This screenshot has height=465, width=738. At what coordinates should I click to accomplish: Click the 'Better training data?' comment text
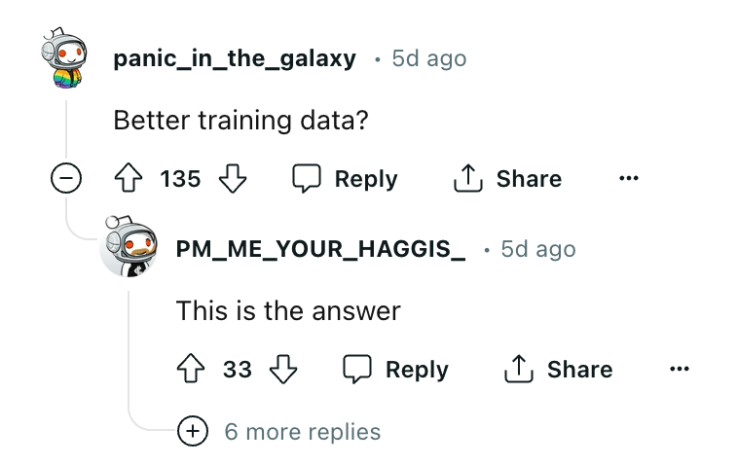click(x=240, y=121)
